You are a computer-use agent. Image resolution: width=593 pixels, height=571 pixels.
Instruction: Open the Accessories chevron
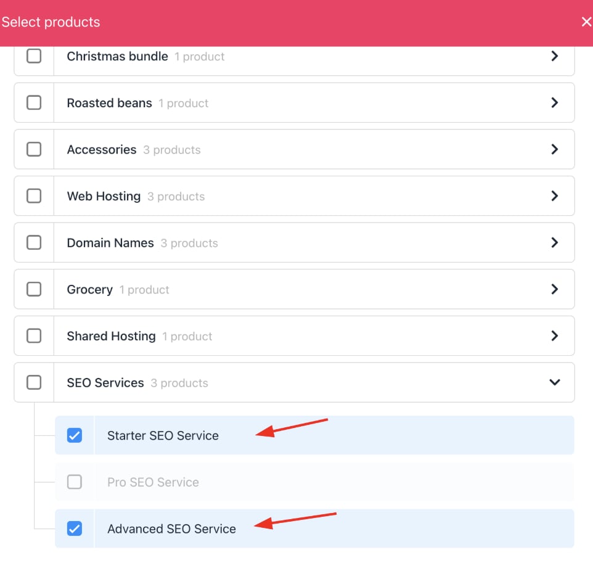tap(554, 149)
